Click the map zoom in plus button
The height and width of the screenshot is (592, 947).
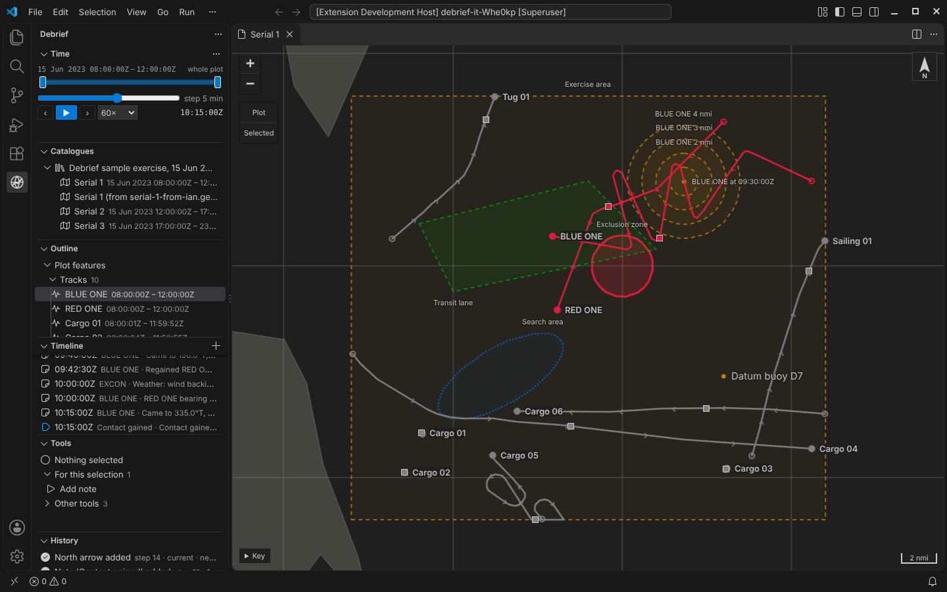pyautogui.click(x=250, y=63)
